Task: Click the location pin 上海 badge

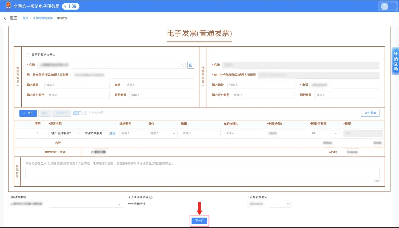Action: 71,6
